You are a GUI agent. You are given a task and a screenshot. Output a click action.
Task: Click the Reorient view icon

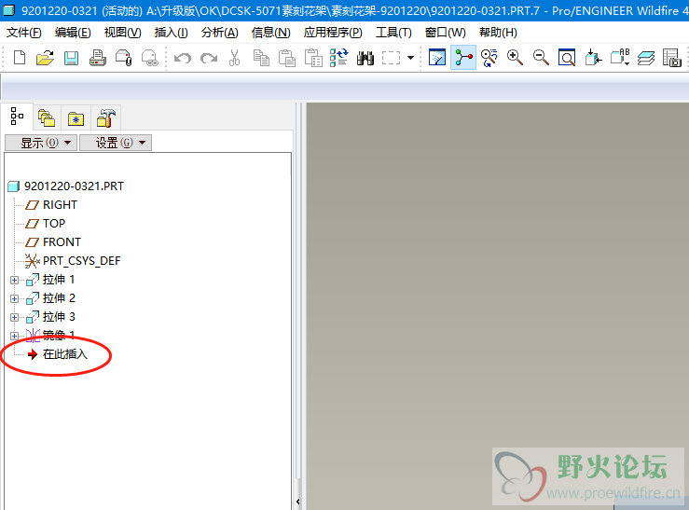tap(593, 58)
